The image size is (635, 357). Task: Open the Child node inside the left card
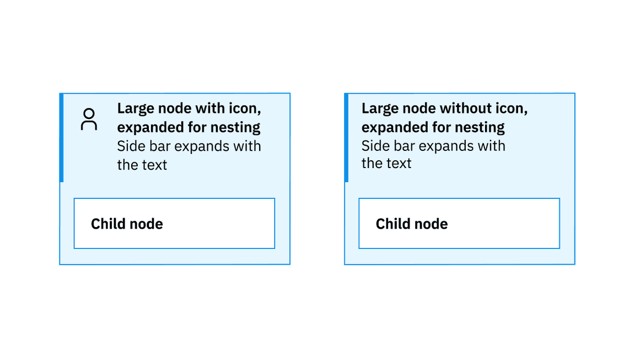pos(174,223)
